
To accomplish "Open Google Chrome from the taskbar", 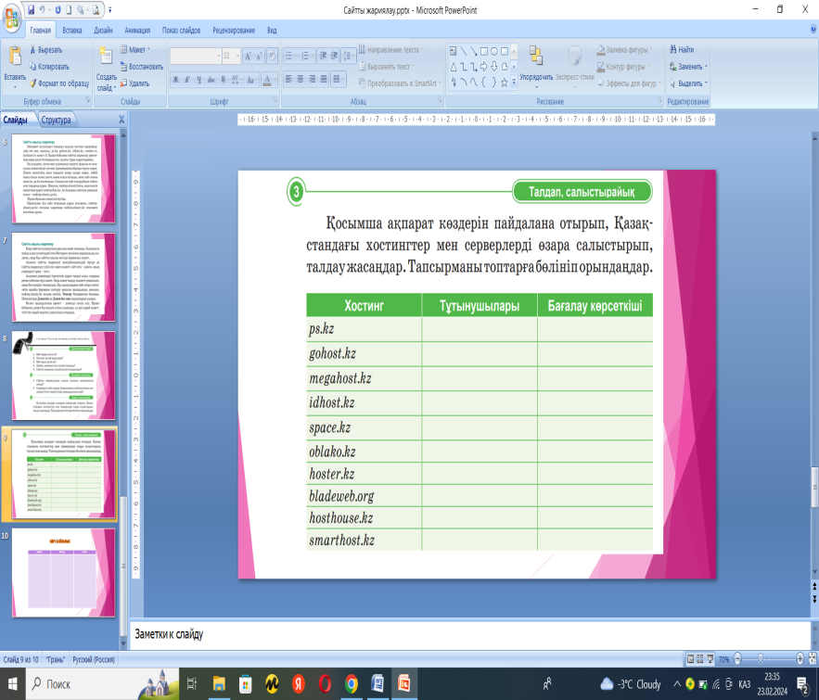I will pos(352,684).
